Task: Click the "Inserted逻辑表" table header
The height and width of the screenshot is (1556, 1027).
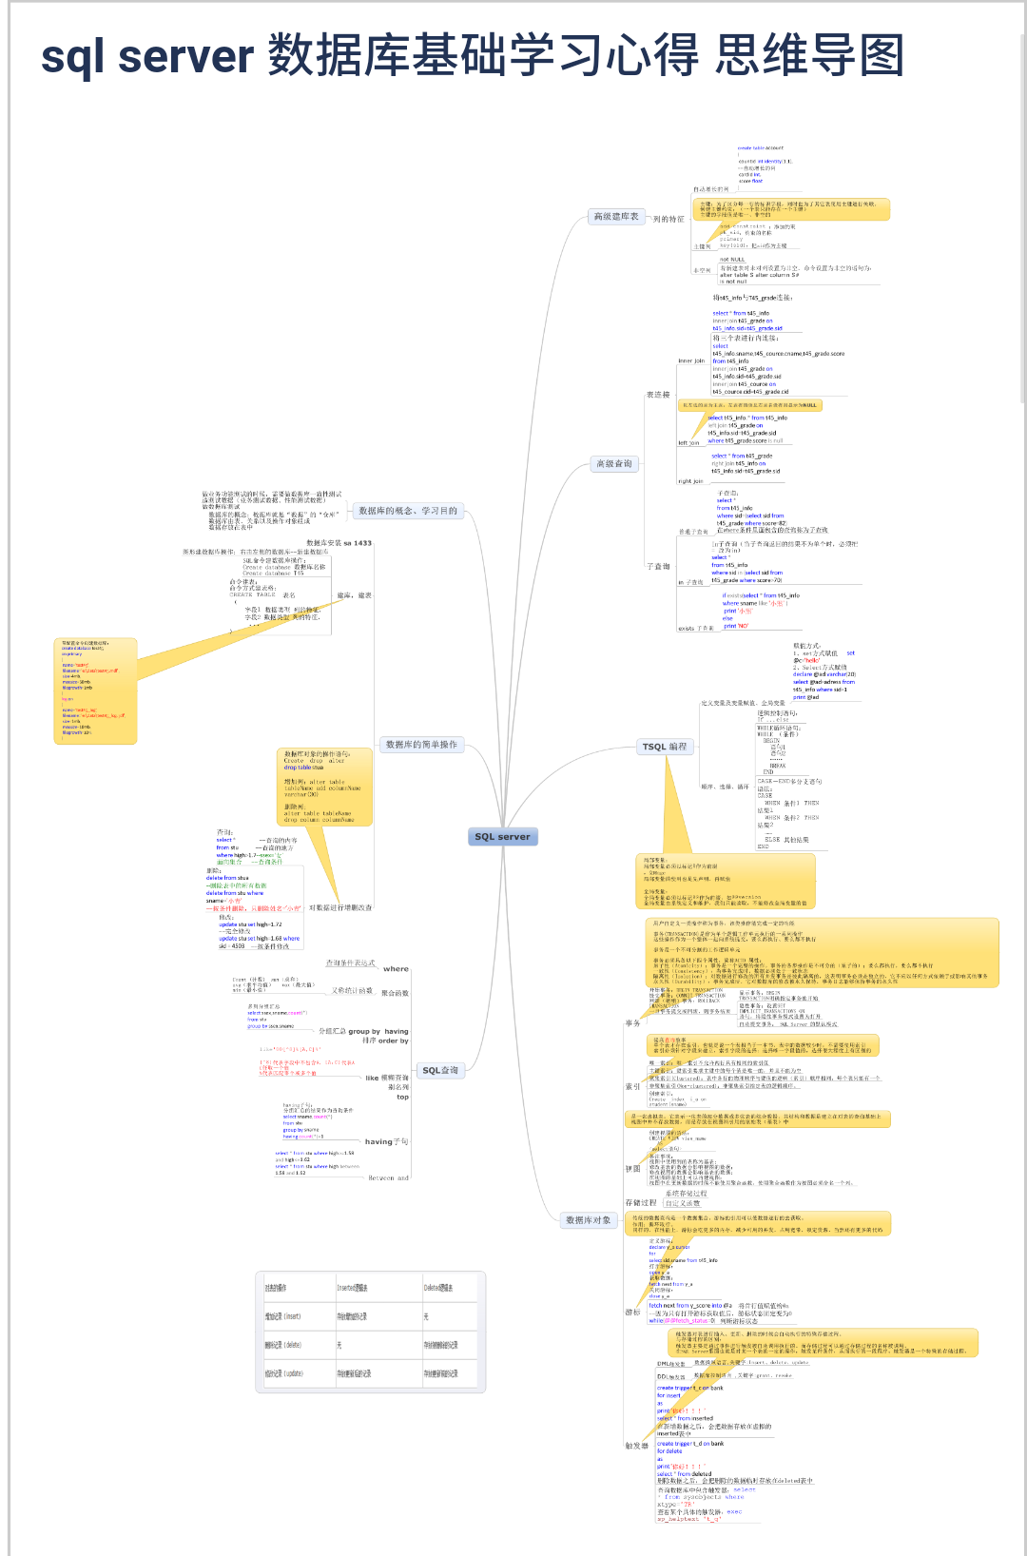Action: point(352,1288)
